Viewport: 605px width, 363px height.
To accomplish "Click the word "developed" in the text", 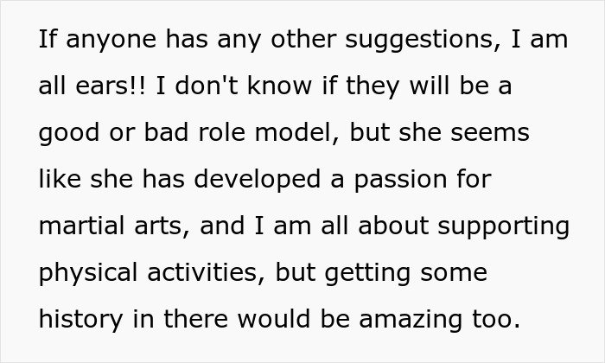I will click(x=258, y=180).
